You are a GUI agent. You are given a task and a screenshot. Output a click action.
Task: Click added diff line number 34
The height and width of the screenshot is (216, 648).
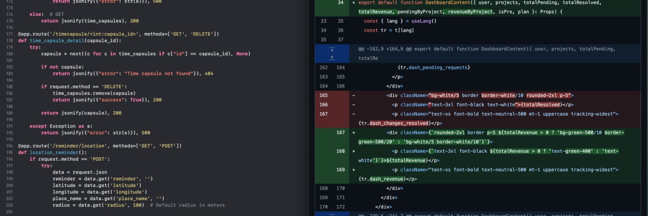click(340, 3)
